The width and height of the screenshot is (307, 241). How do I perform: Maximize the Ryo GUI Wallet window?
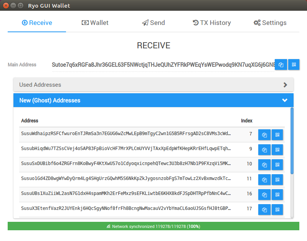(20, 5)
